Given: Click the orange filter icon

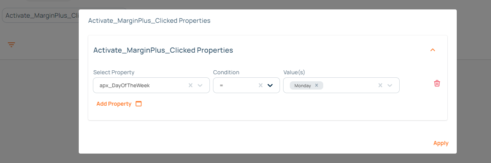Looking at the screenshot, I should (x=11, y=45).
